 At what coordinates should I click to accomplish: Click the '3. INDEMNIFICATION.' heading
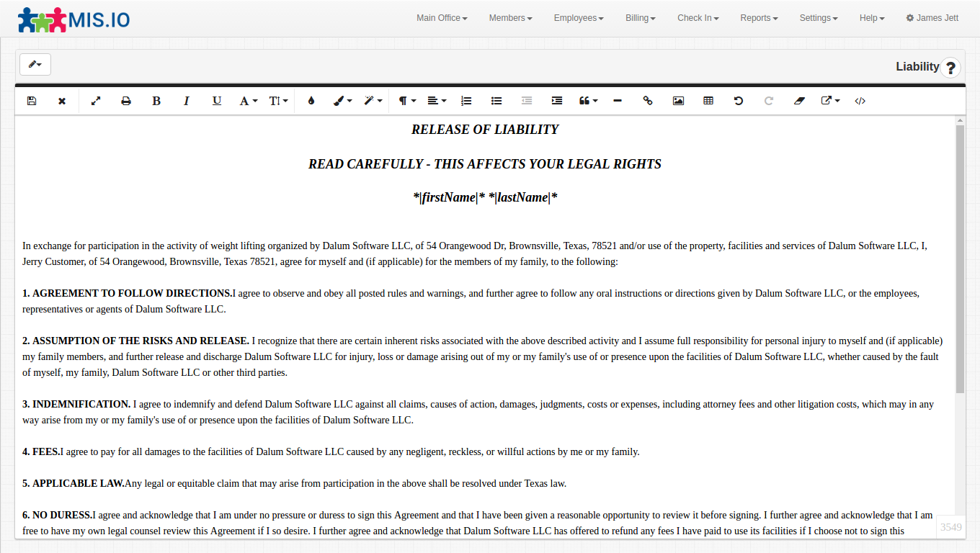pos(76,405)
